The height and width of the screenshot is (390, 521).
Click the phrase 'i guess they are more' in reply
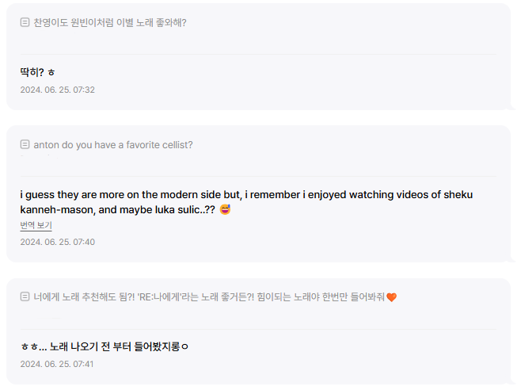[x=73, y=195]
